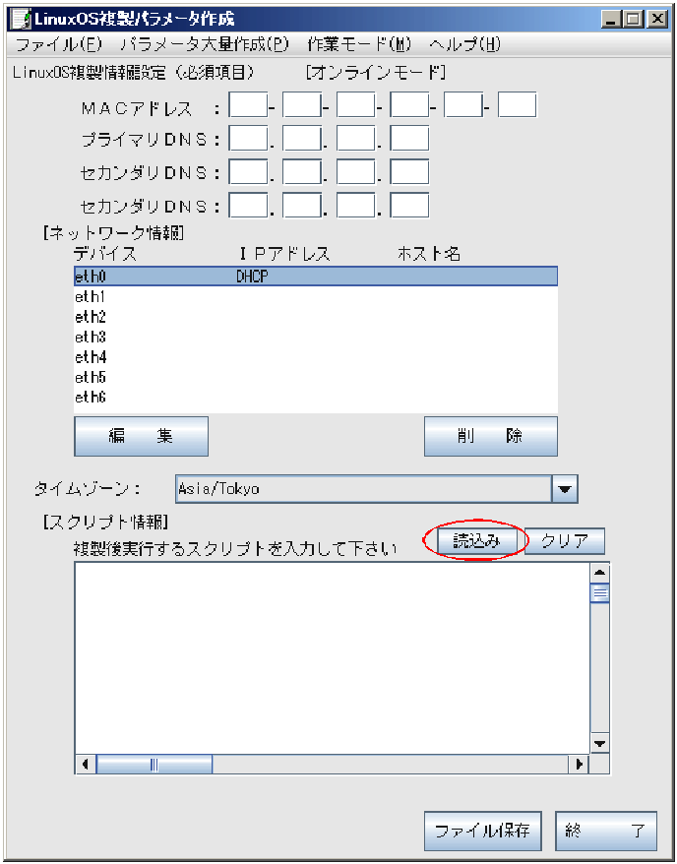Image resolution: width=677 pixels, height=864 pixels.
Task: Click the 終了 exit button
Action: click(606, 831)
